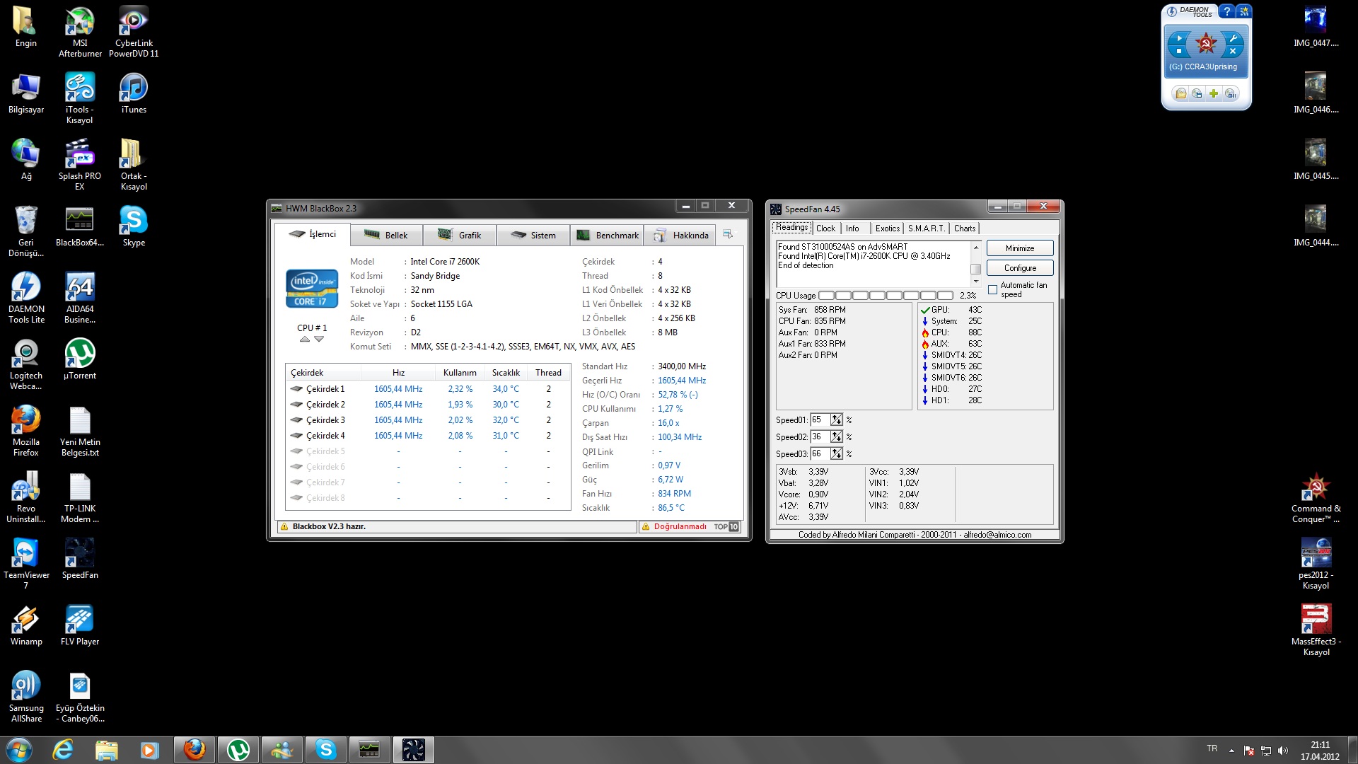Open the Grafik tab in HWM BlackBox
This screenshot has width=1358, height=764.
[460, 235]
